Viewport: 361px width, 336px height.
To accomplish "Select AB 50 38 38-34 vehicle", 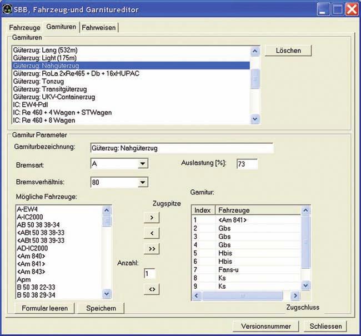I will pos(59,225).
